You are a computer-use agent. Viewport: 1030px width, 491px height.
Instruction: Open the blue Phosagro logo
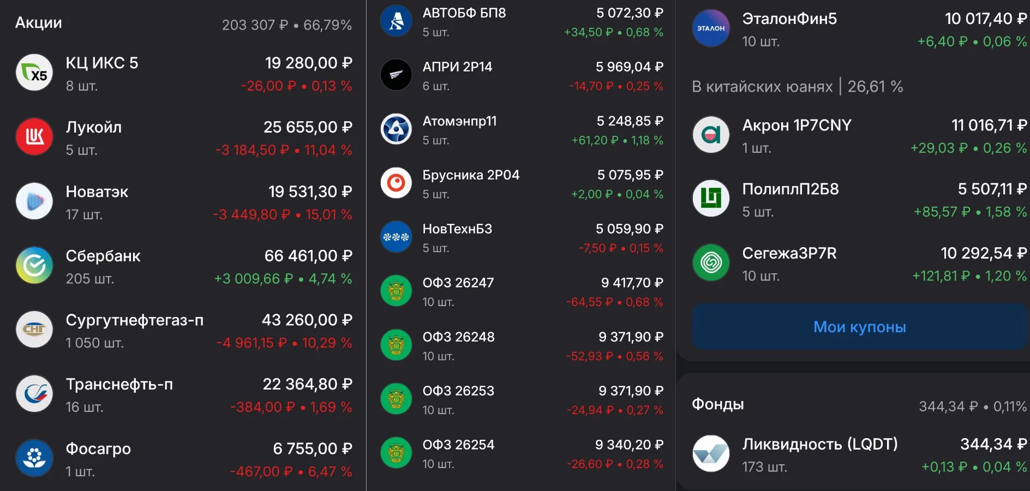point(34,458)
